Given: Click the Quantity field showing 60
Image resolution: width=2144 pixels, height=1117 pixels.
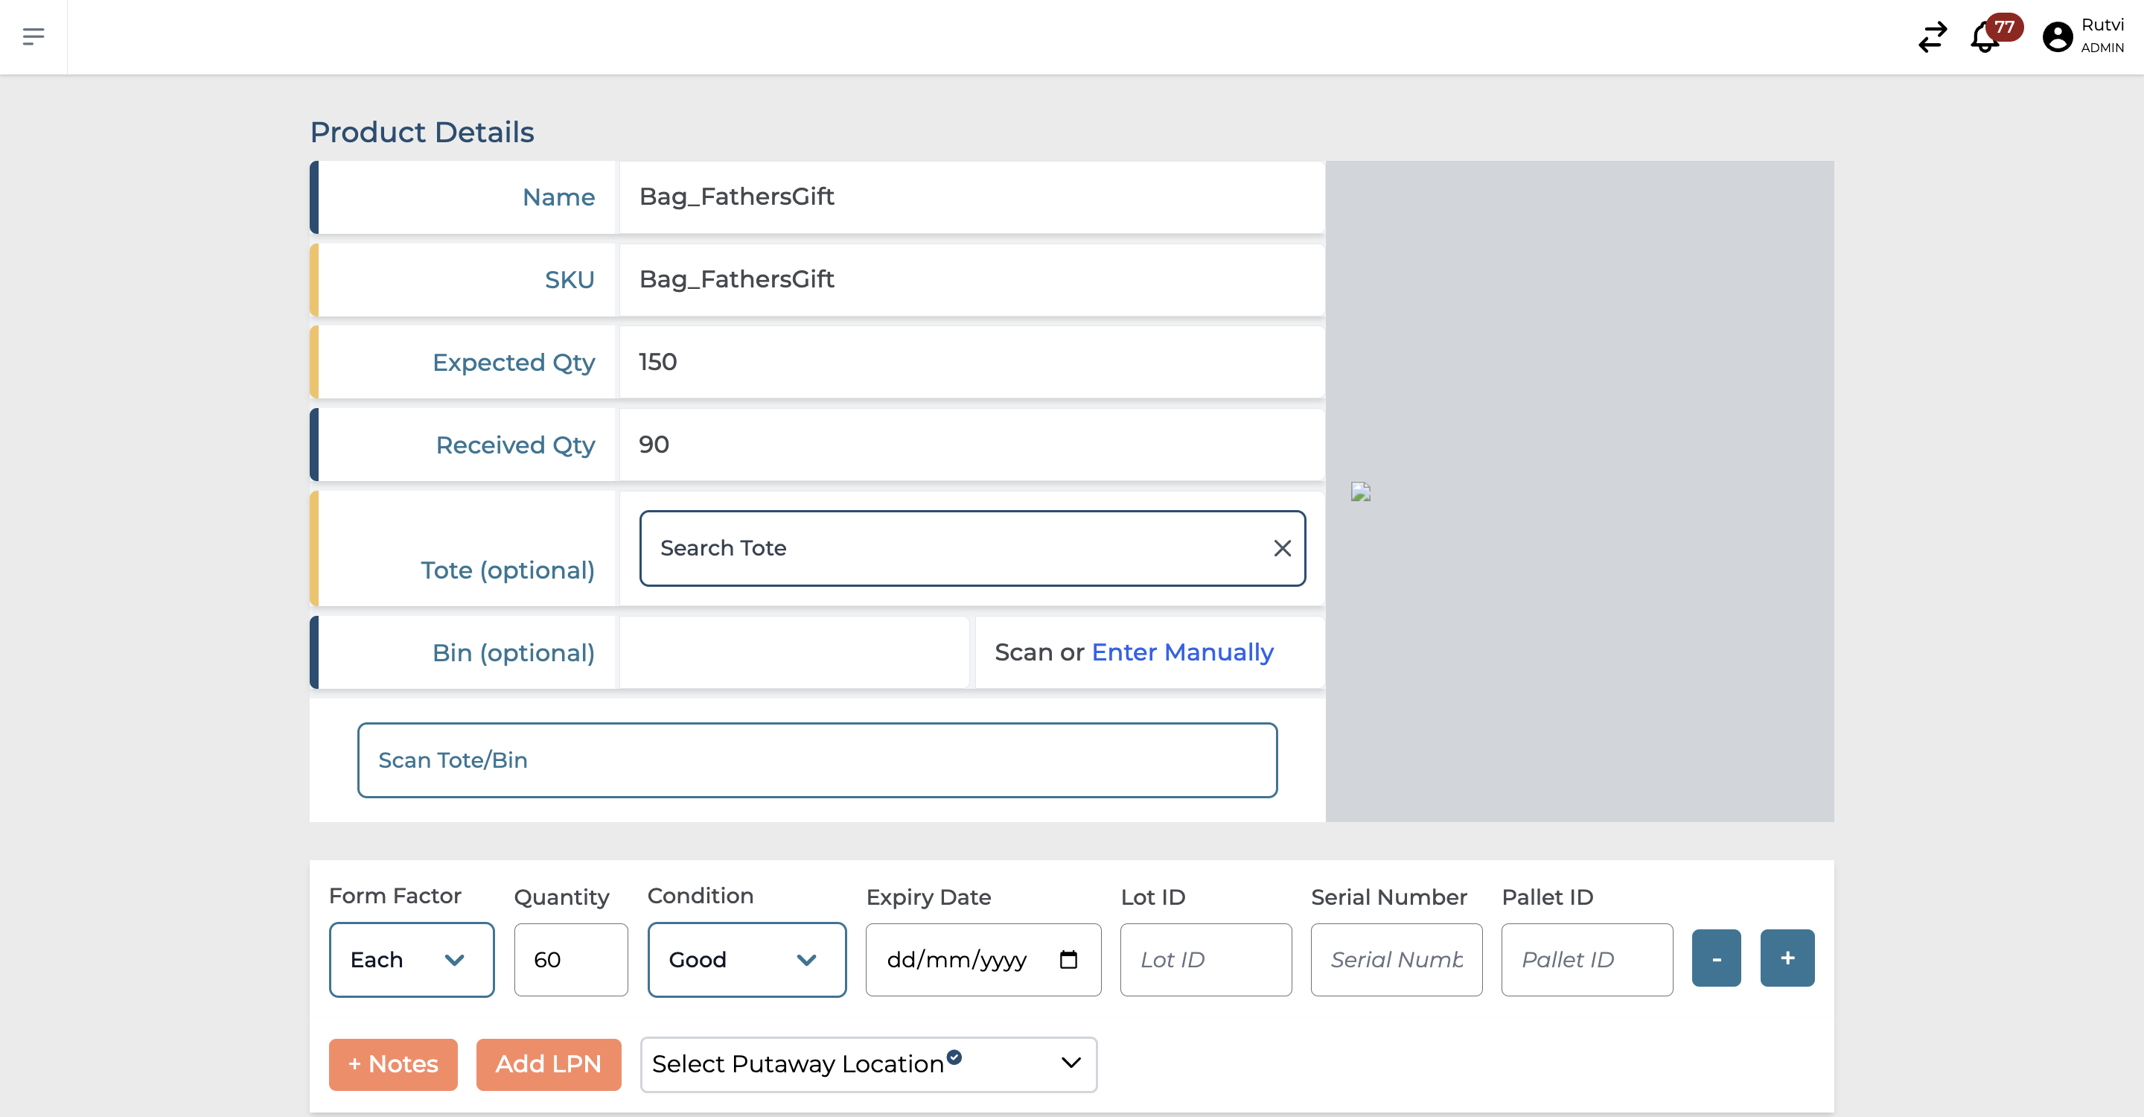Looking at the screenshot, I should (567, 960).
